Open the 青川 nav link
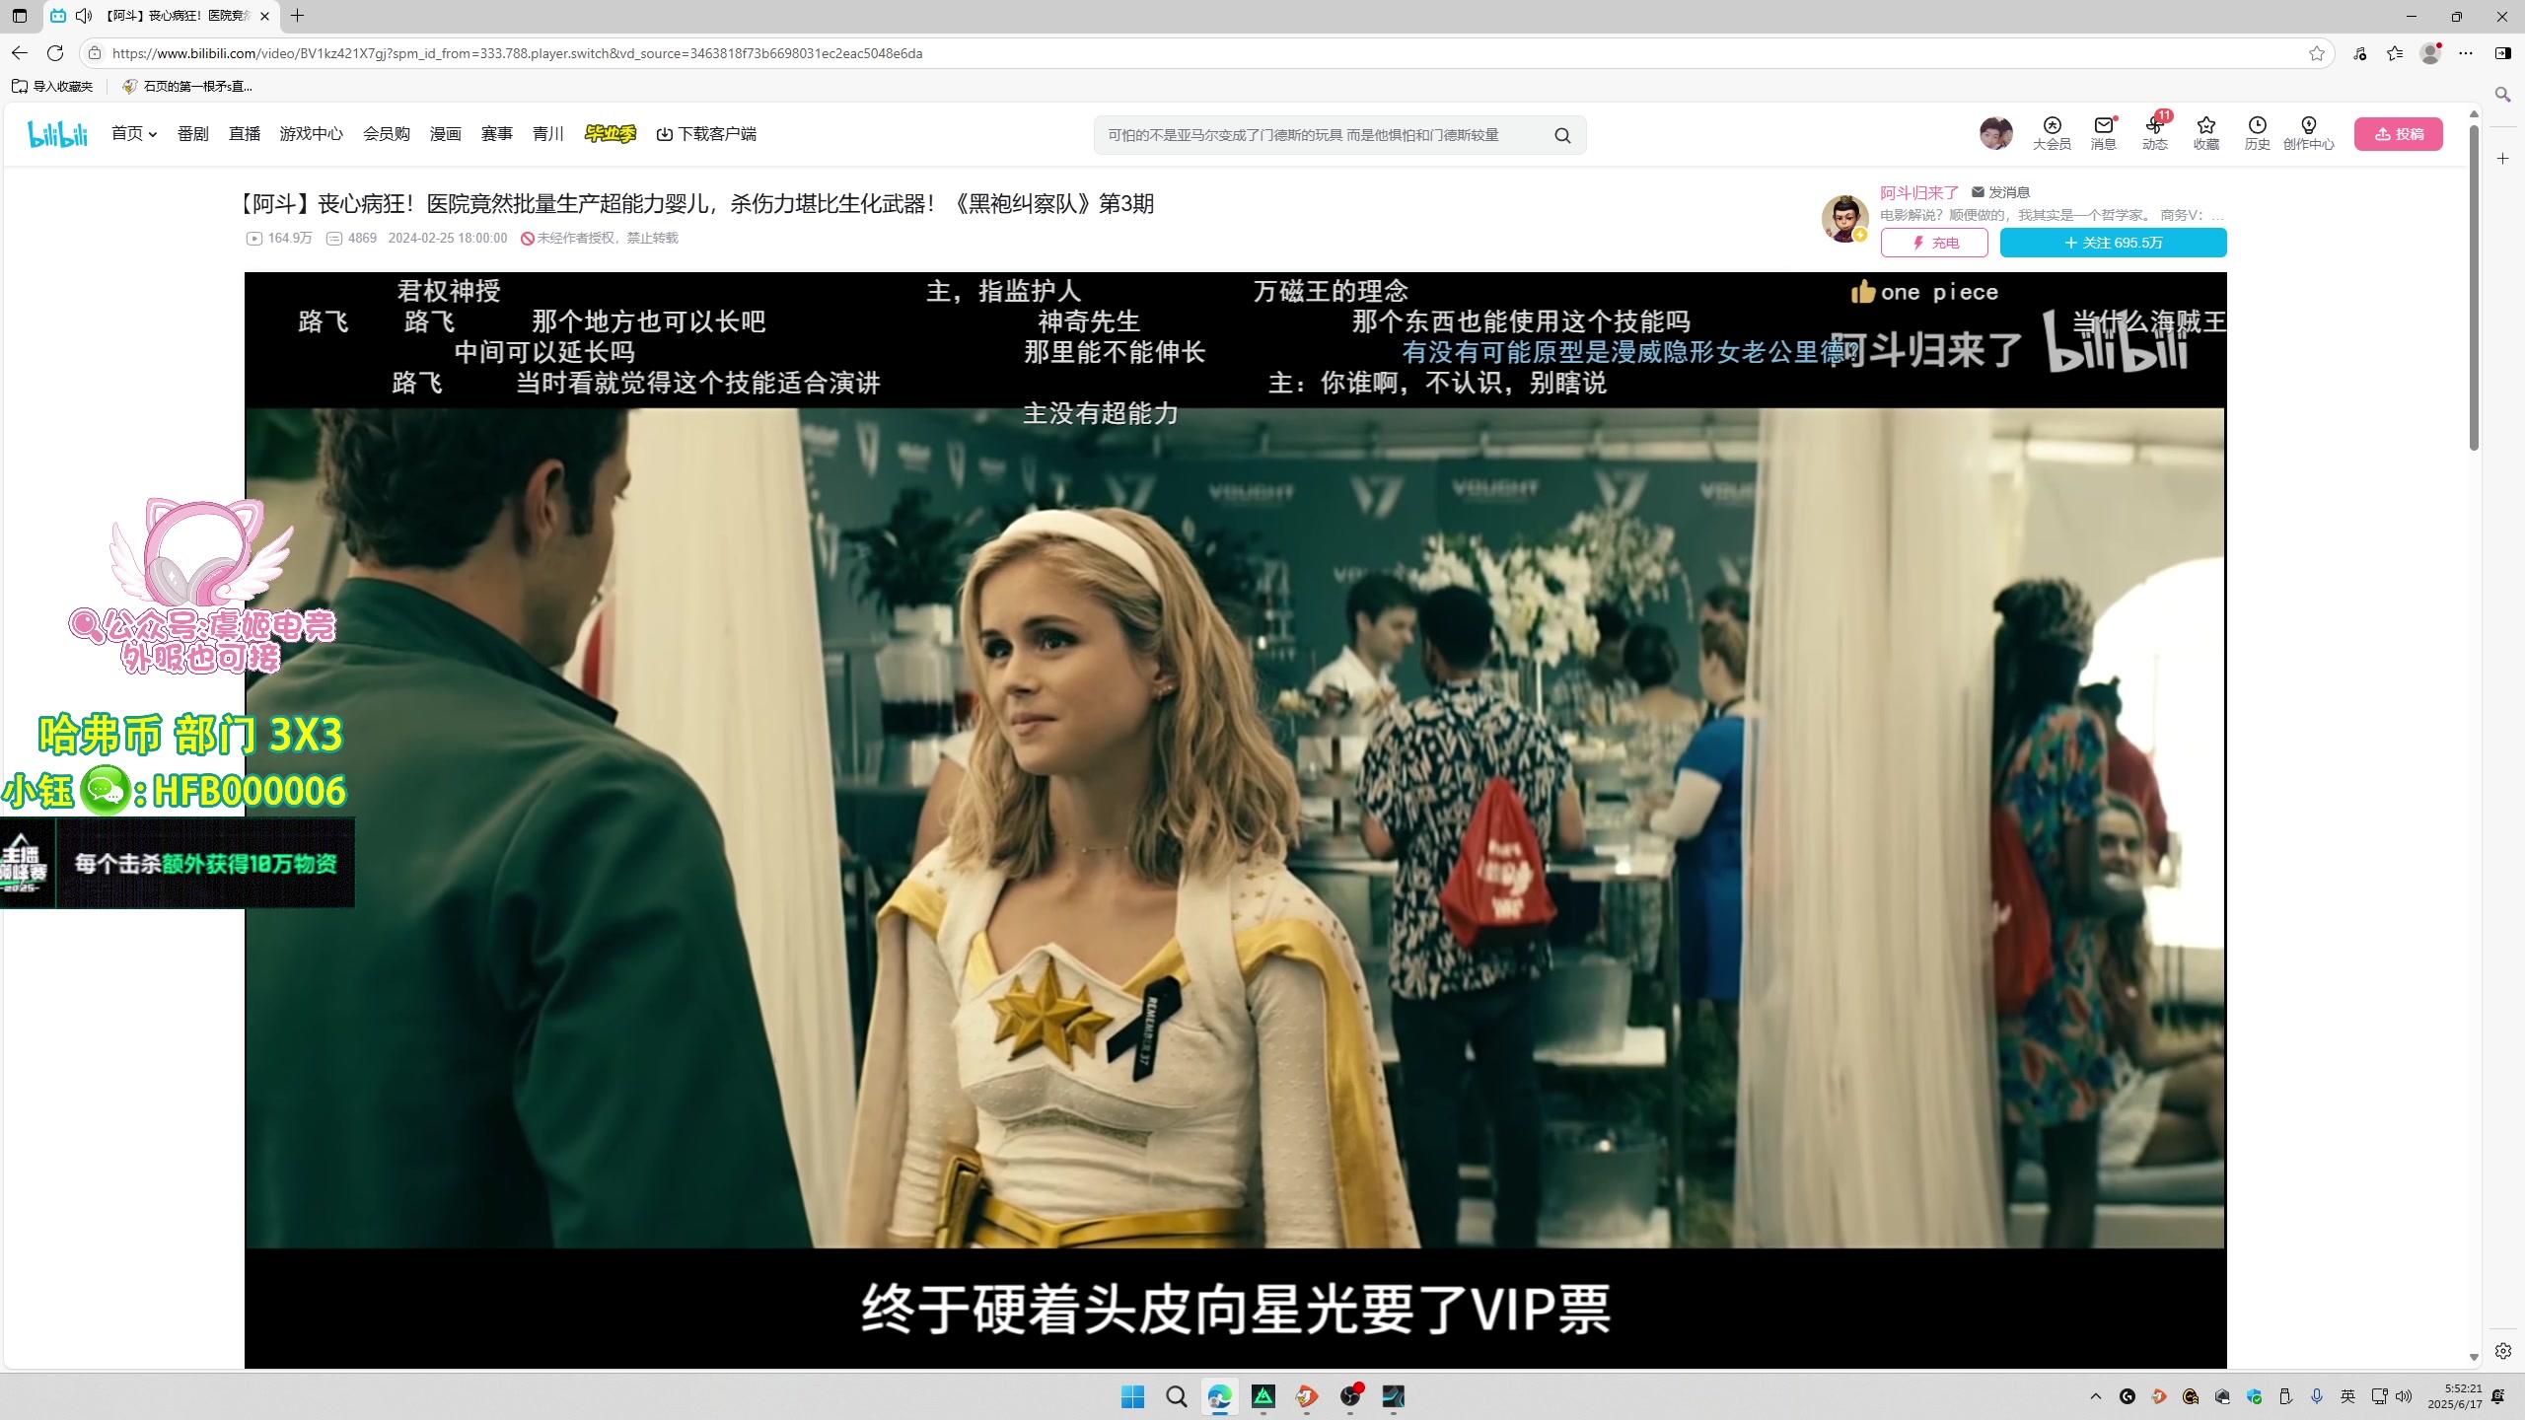 pos(547,134)
